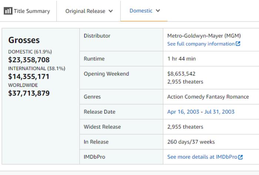Open See full company information link
This screenshot has width=259, height=175.
click(201, 44)
